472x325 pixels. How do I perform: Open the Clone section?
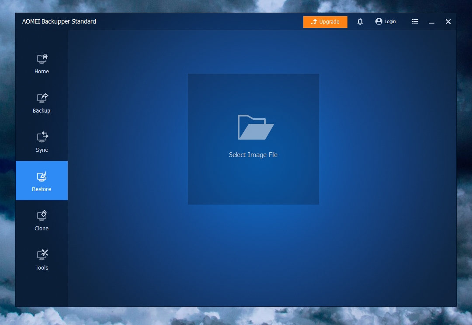pos(42,220)
